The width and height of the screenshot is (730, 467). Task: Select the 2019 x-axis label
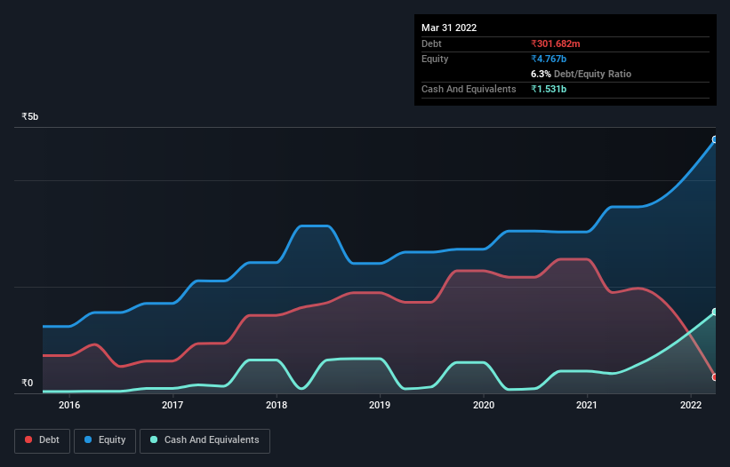point(380,405)
